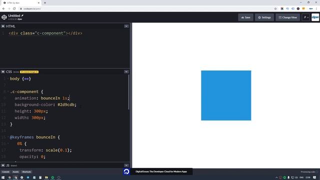The image size is (320, 180).
Task: Open File Explorer from the taskbar
Action: click(x=46, y=177)
